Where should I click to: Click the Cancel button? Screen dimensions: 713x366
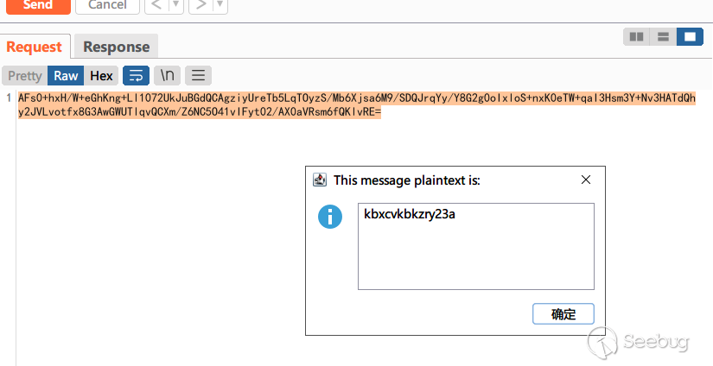[x=107, y=6]
